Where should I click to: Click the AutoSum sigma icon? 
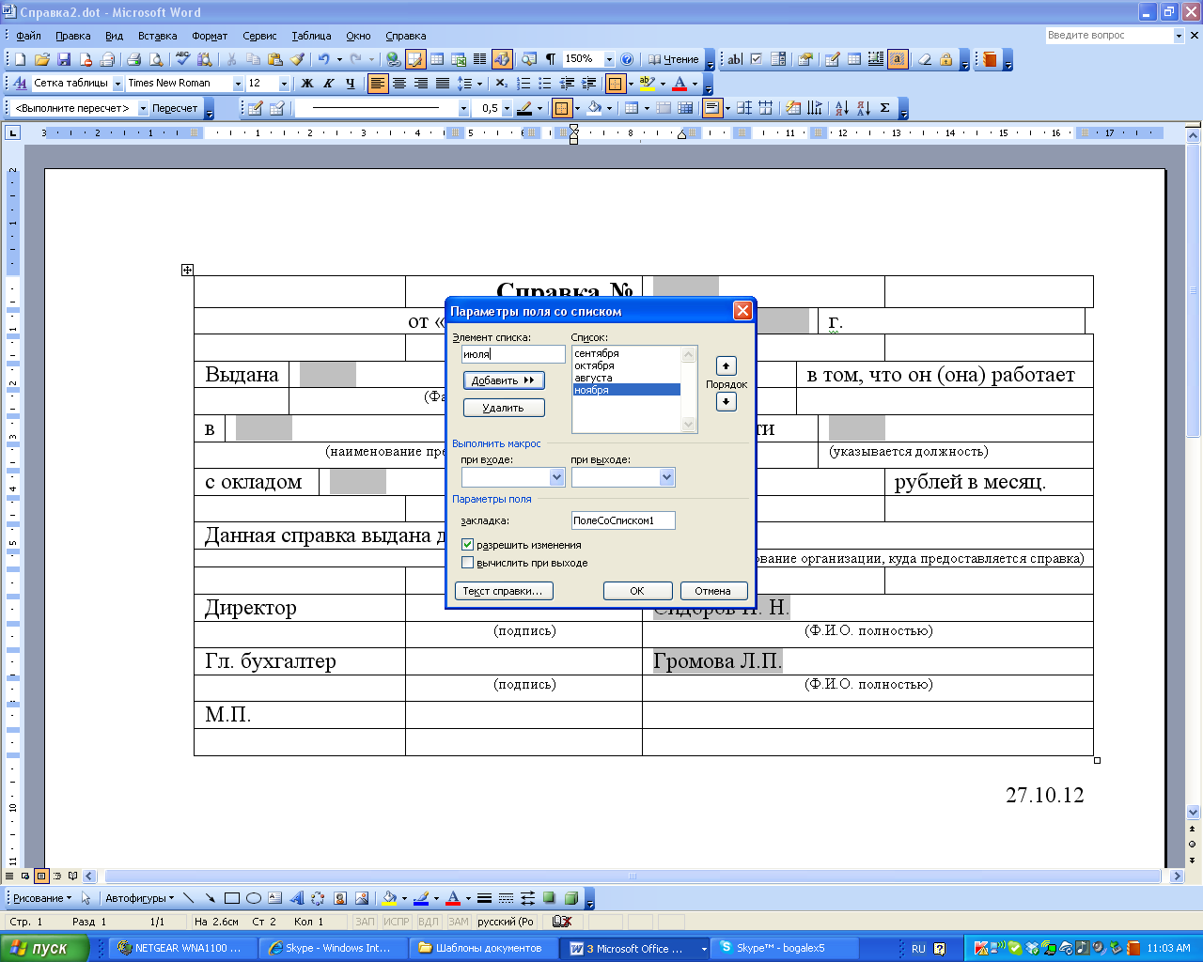pyautogui.click(x=884, y=108)
